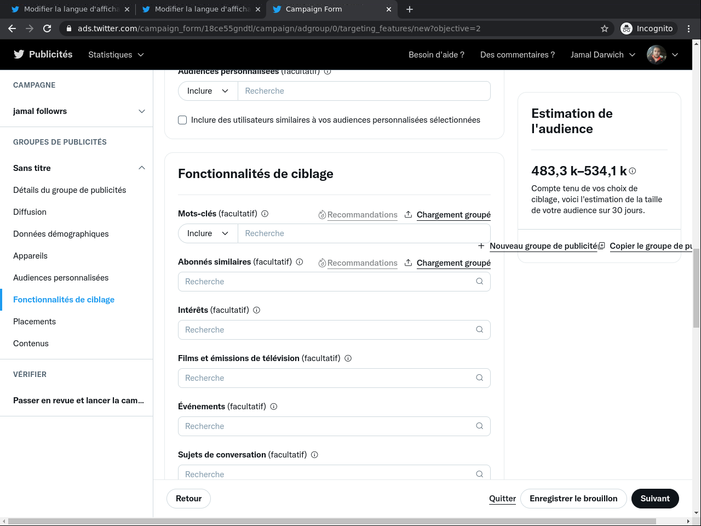Open 'Passer en revue et lancer' step
The height and width of the screenshot is (526, 701).
[x=78, y=401]
